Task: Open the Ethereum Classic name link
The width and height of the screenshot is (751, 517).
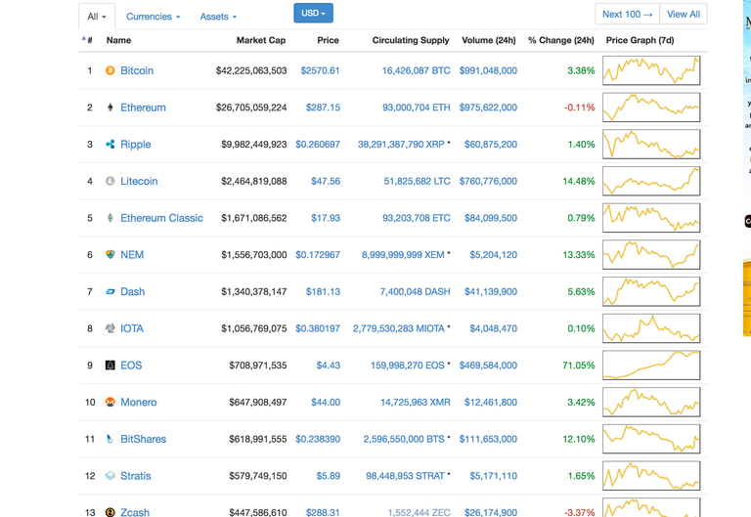Action: pos(162,218)
